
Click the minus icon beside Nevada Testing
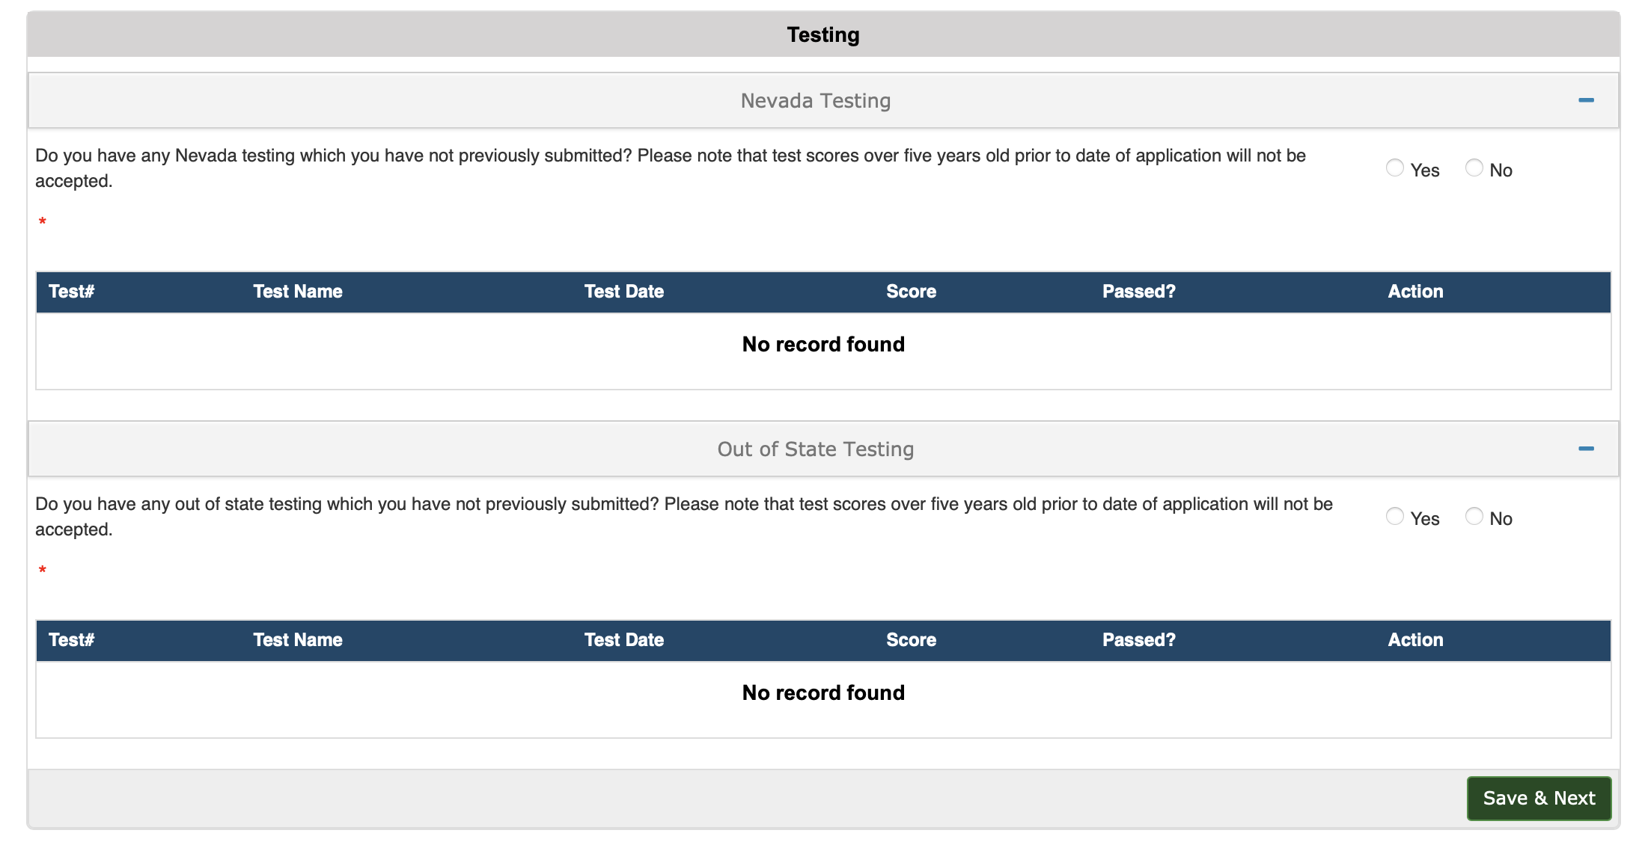[1587, 99]
